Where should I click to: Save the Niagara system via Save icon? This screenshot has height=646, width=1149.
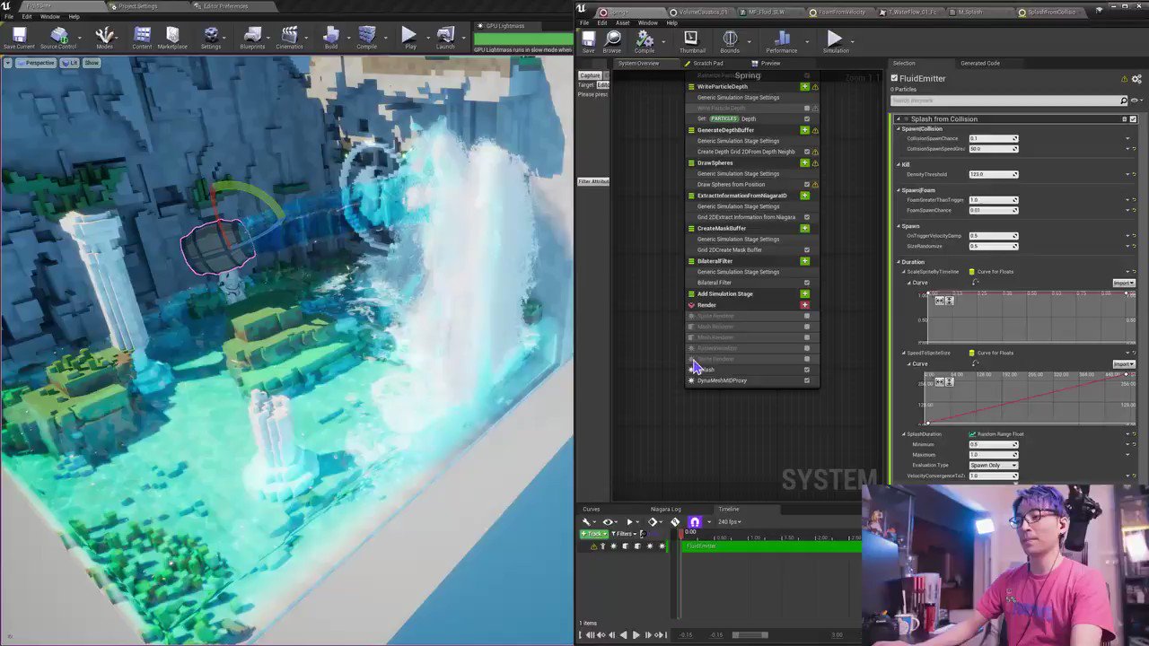tap(588, 39)
